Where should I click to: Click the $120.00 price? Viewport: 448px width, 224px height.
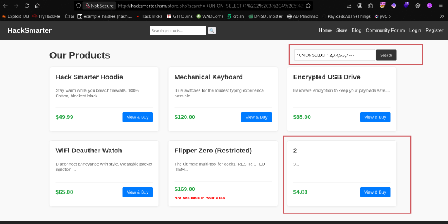tap(185, 117)
